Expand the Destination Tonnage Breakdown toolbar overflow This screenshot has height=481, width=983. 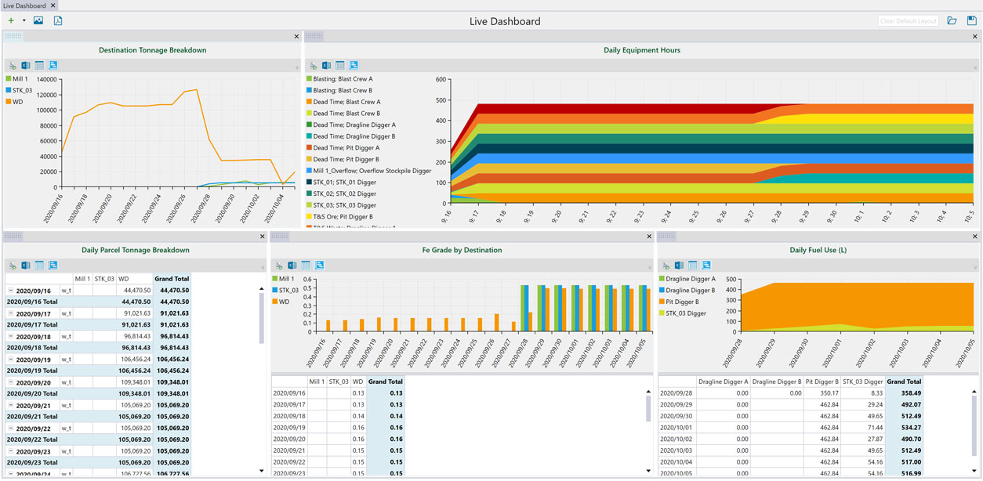(297, 68)
